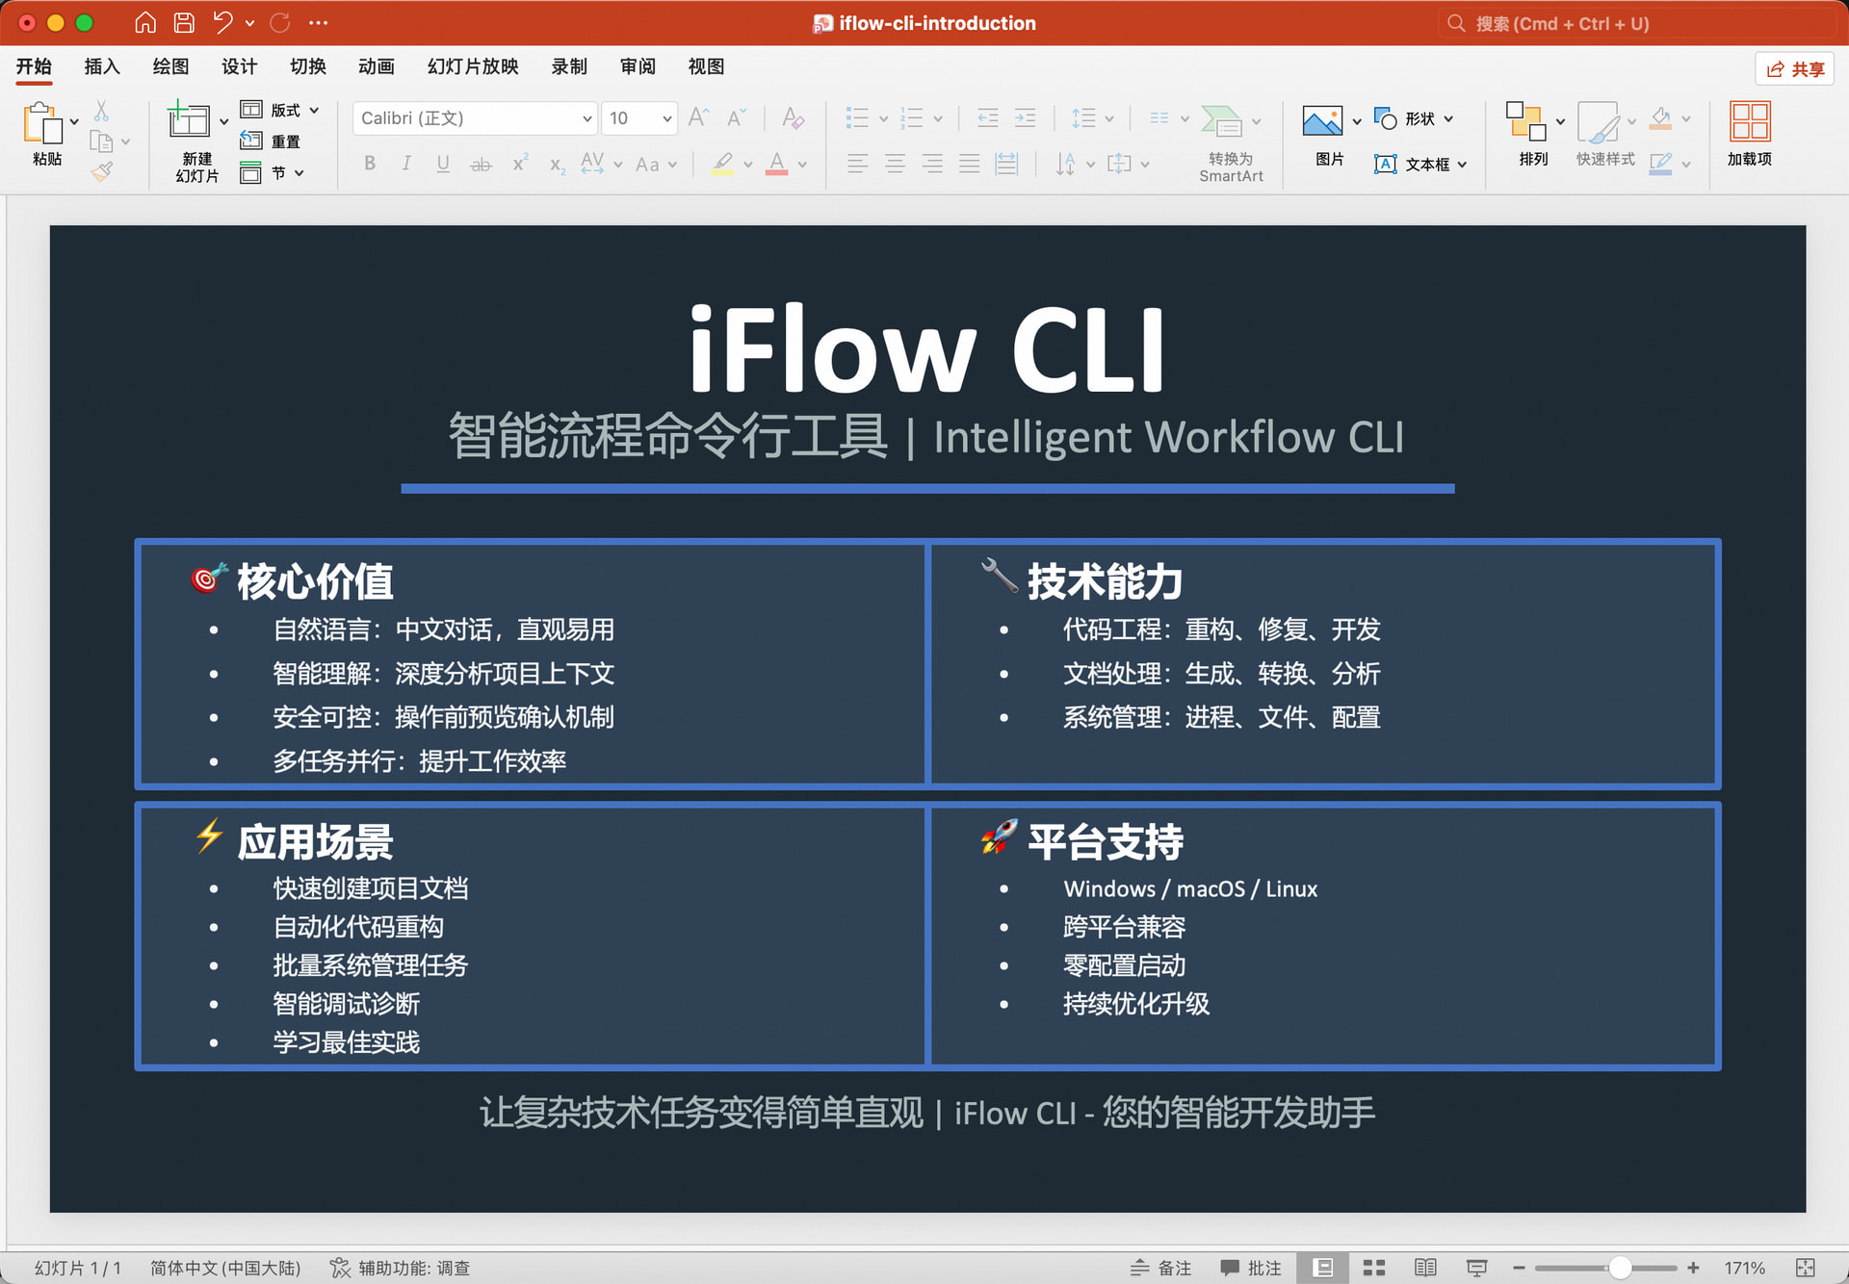This screenshot has height=1284, width=1849.
Task: Insert a picture using 图片 icon
Action: click(x=1322, y=121)
